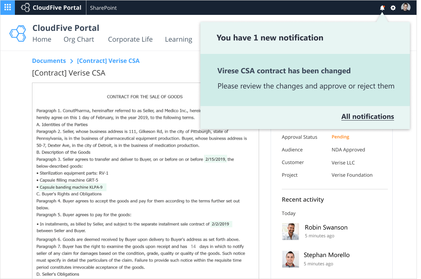Click the breadcrumb chevron after Documents
421x279 pixels.
71,61
